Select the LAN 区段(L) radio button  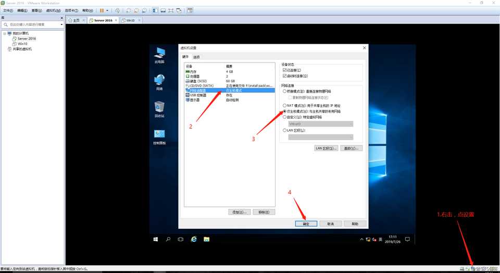pos(284,130)
